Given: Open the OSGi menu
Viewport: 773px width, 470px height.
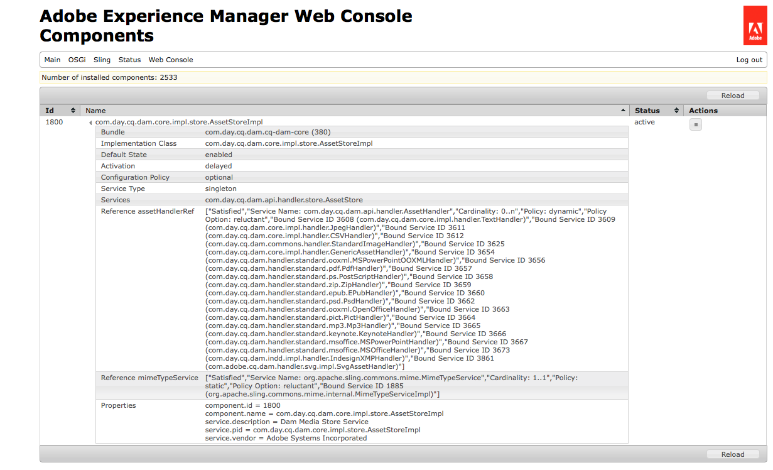Looking at the screenshot, I should (x=77, y=60).
